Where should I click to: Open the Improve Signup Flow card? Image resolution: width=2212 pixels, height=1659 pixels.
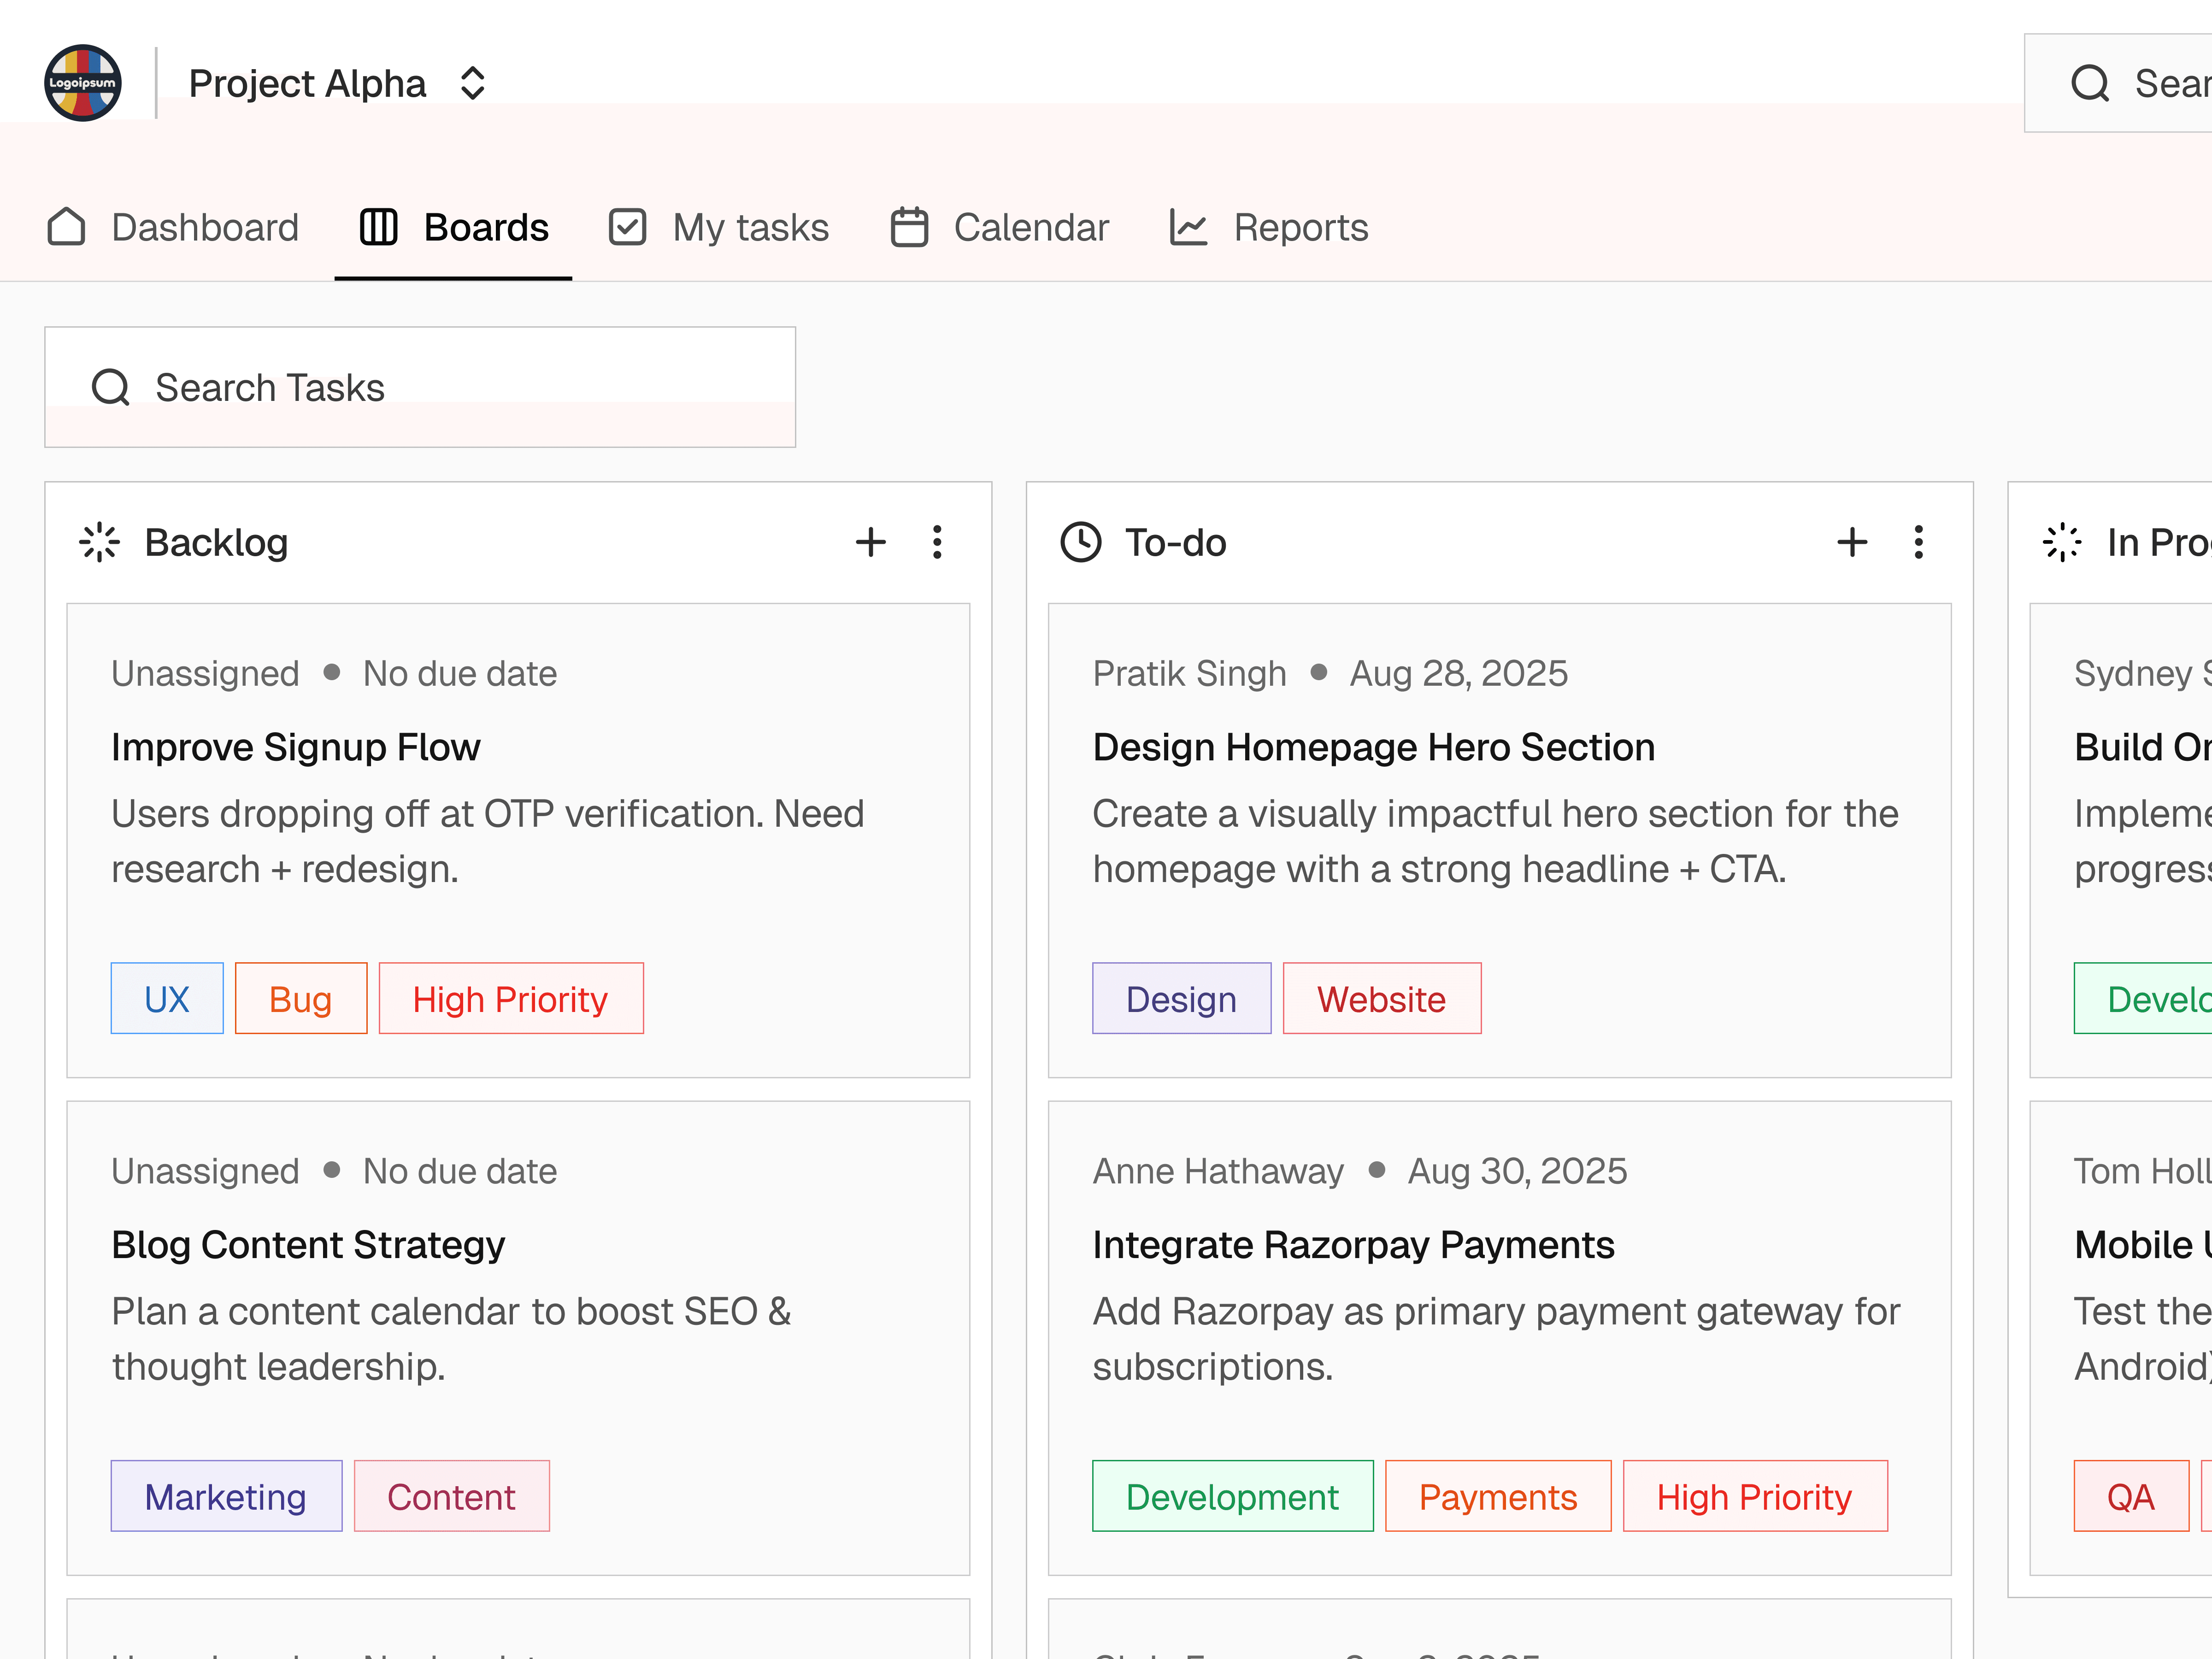tap(296, 747)
